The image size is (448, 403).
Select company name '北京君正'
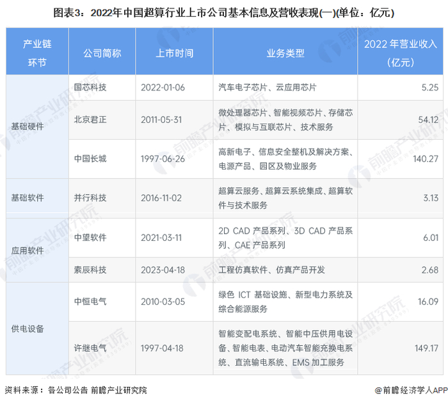(x=90, y=119)
